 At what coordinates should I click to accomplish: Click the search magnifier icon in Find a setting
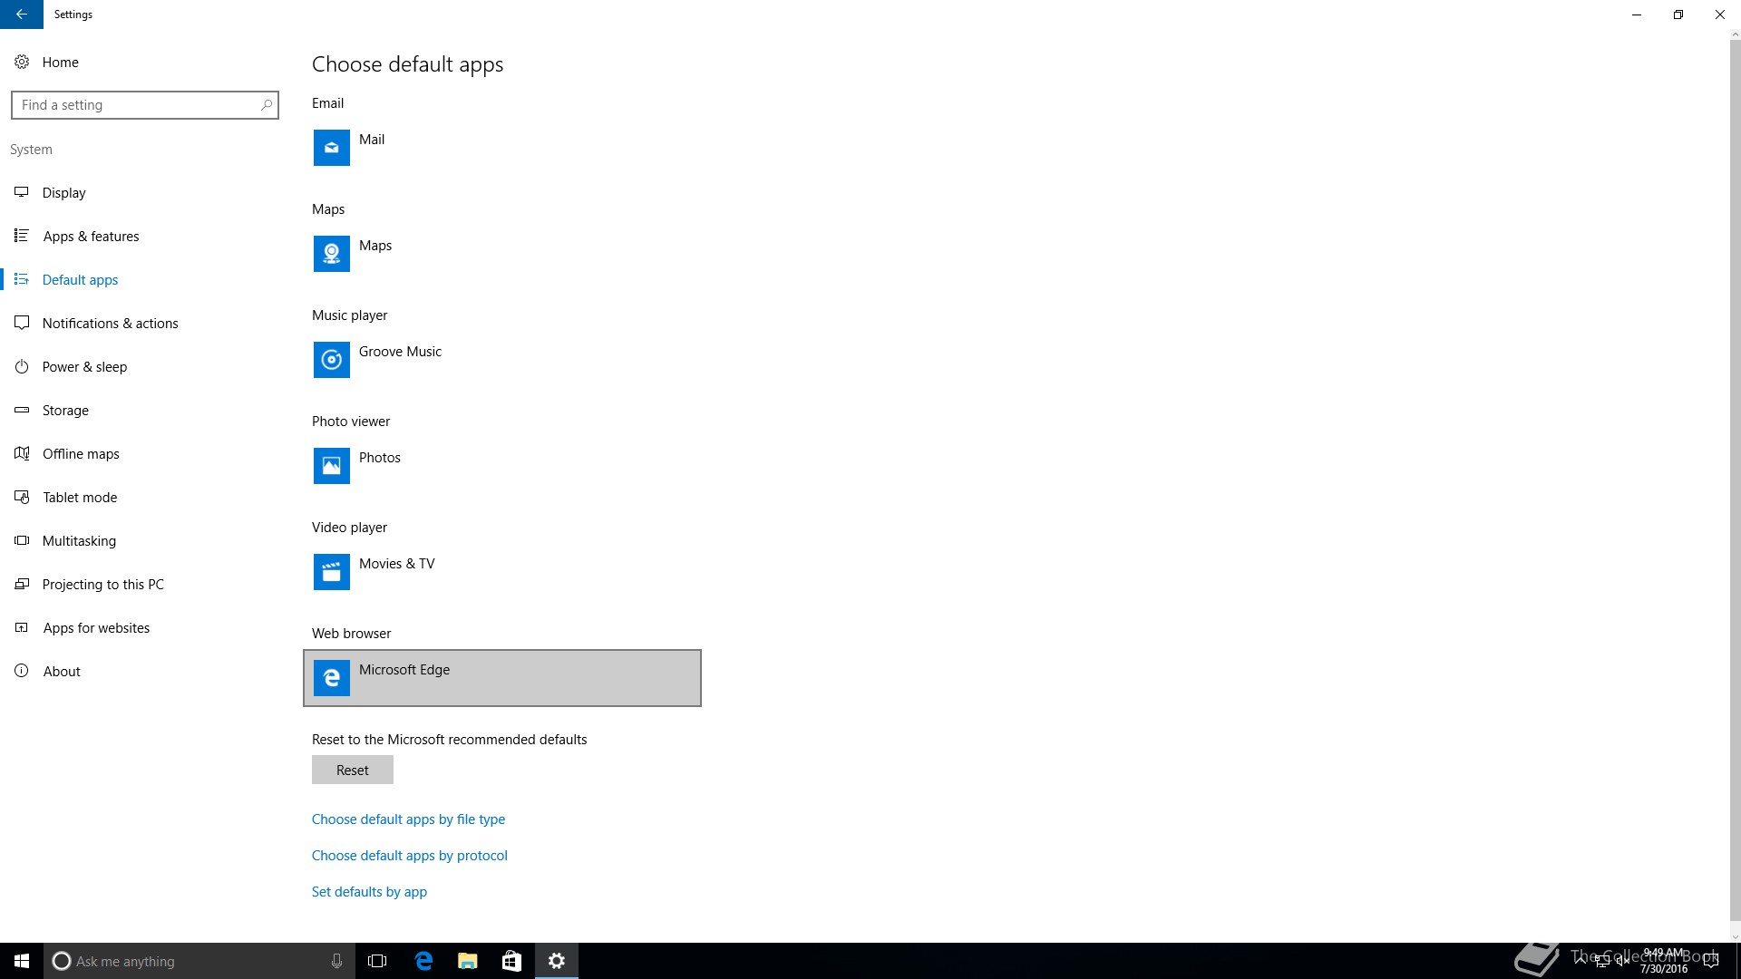coord(267,105)
